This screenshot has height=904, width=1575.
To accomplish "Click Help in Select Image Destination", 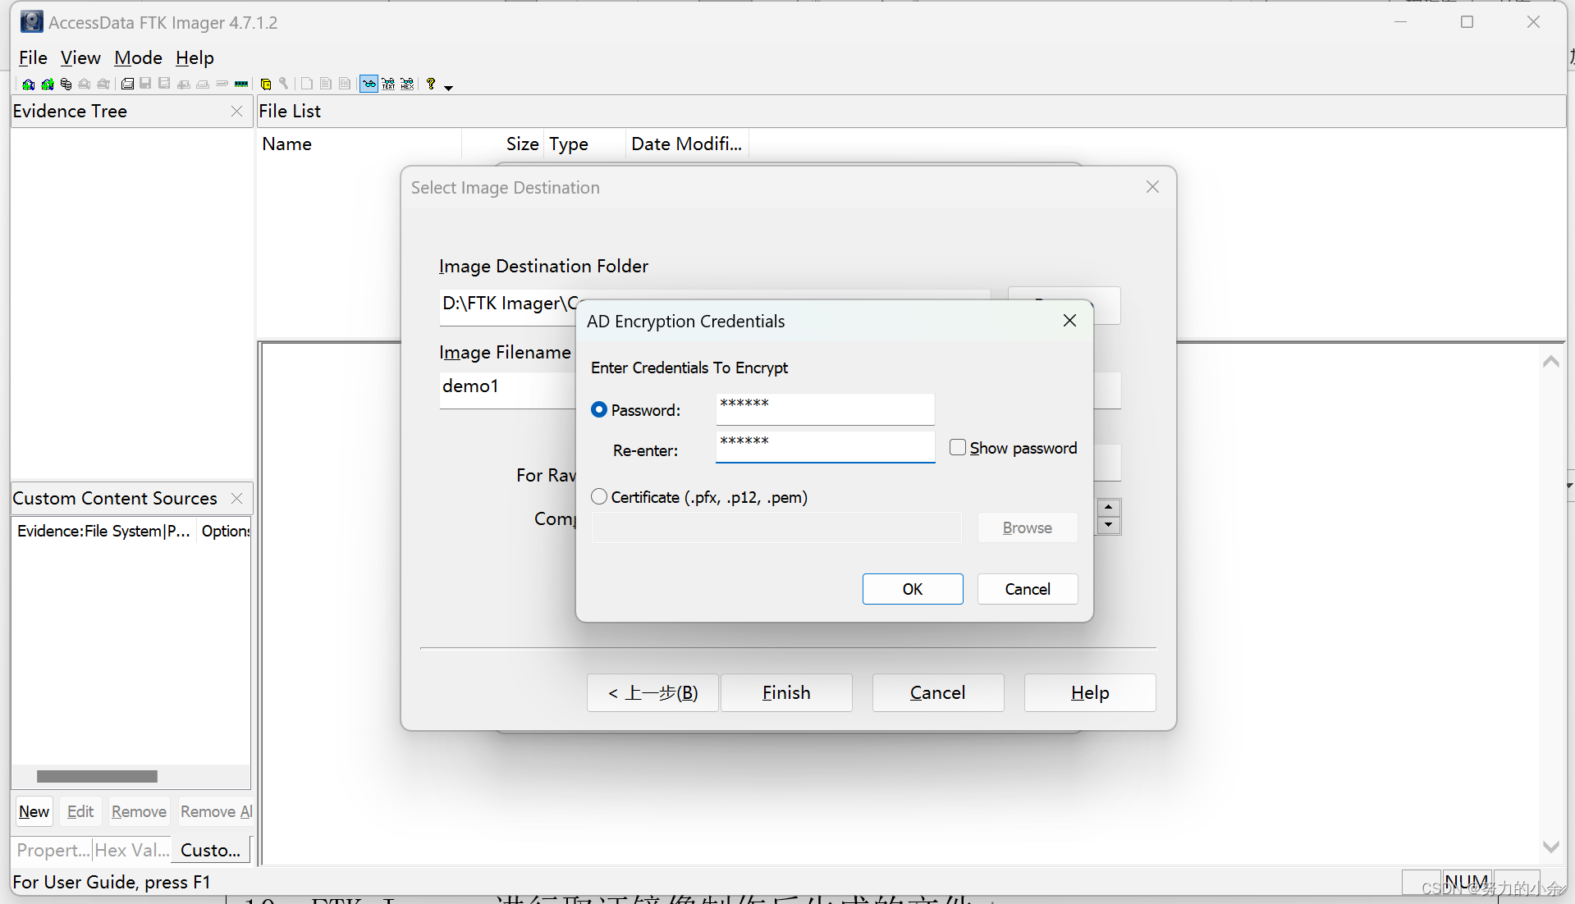I will [1090, 692].
